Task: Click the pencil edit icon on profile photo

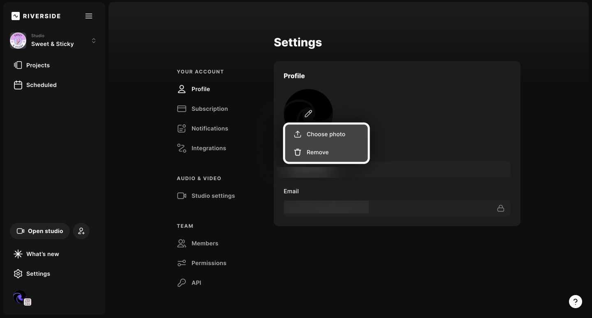Action: [x=308, y=114]
